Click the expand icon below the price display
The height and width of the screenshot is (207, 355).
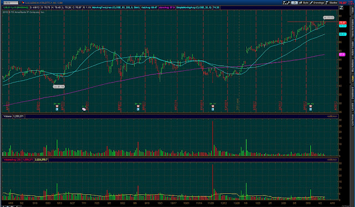341,8
